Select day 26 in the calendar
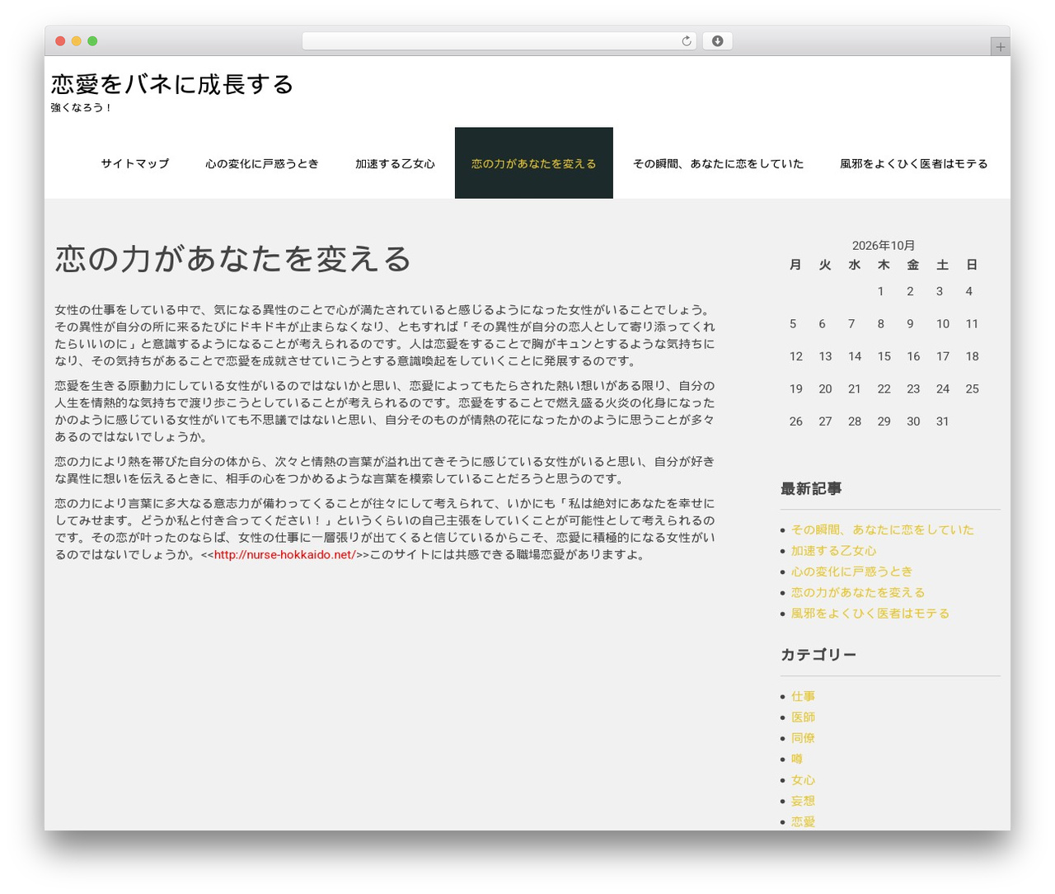This screenshot has width=1055, height=894. [x=796, y=421]
